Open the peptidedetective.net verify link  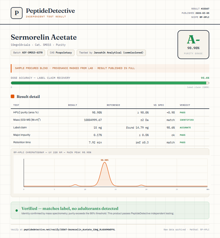tap(69, 230)
